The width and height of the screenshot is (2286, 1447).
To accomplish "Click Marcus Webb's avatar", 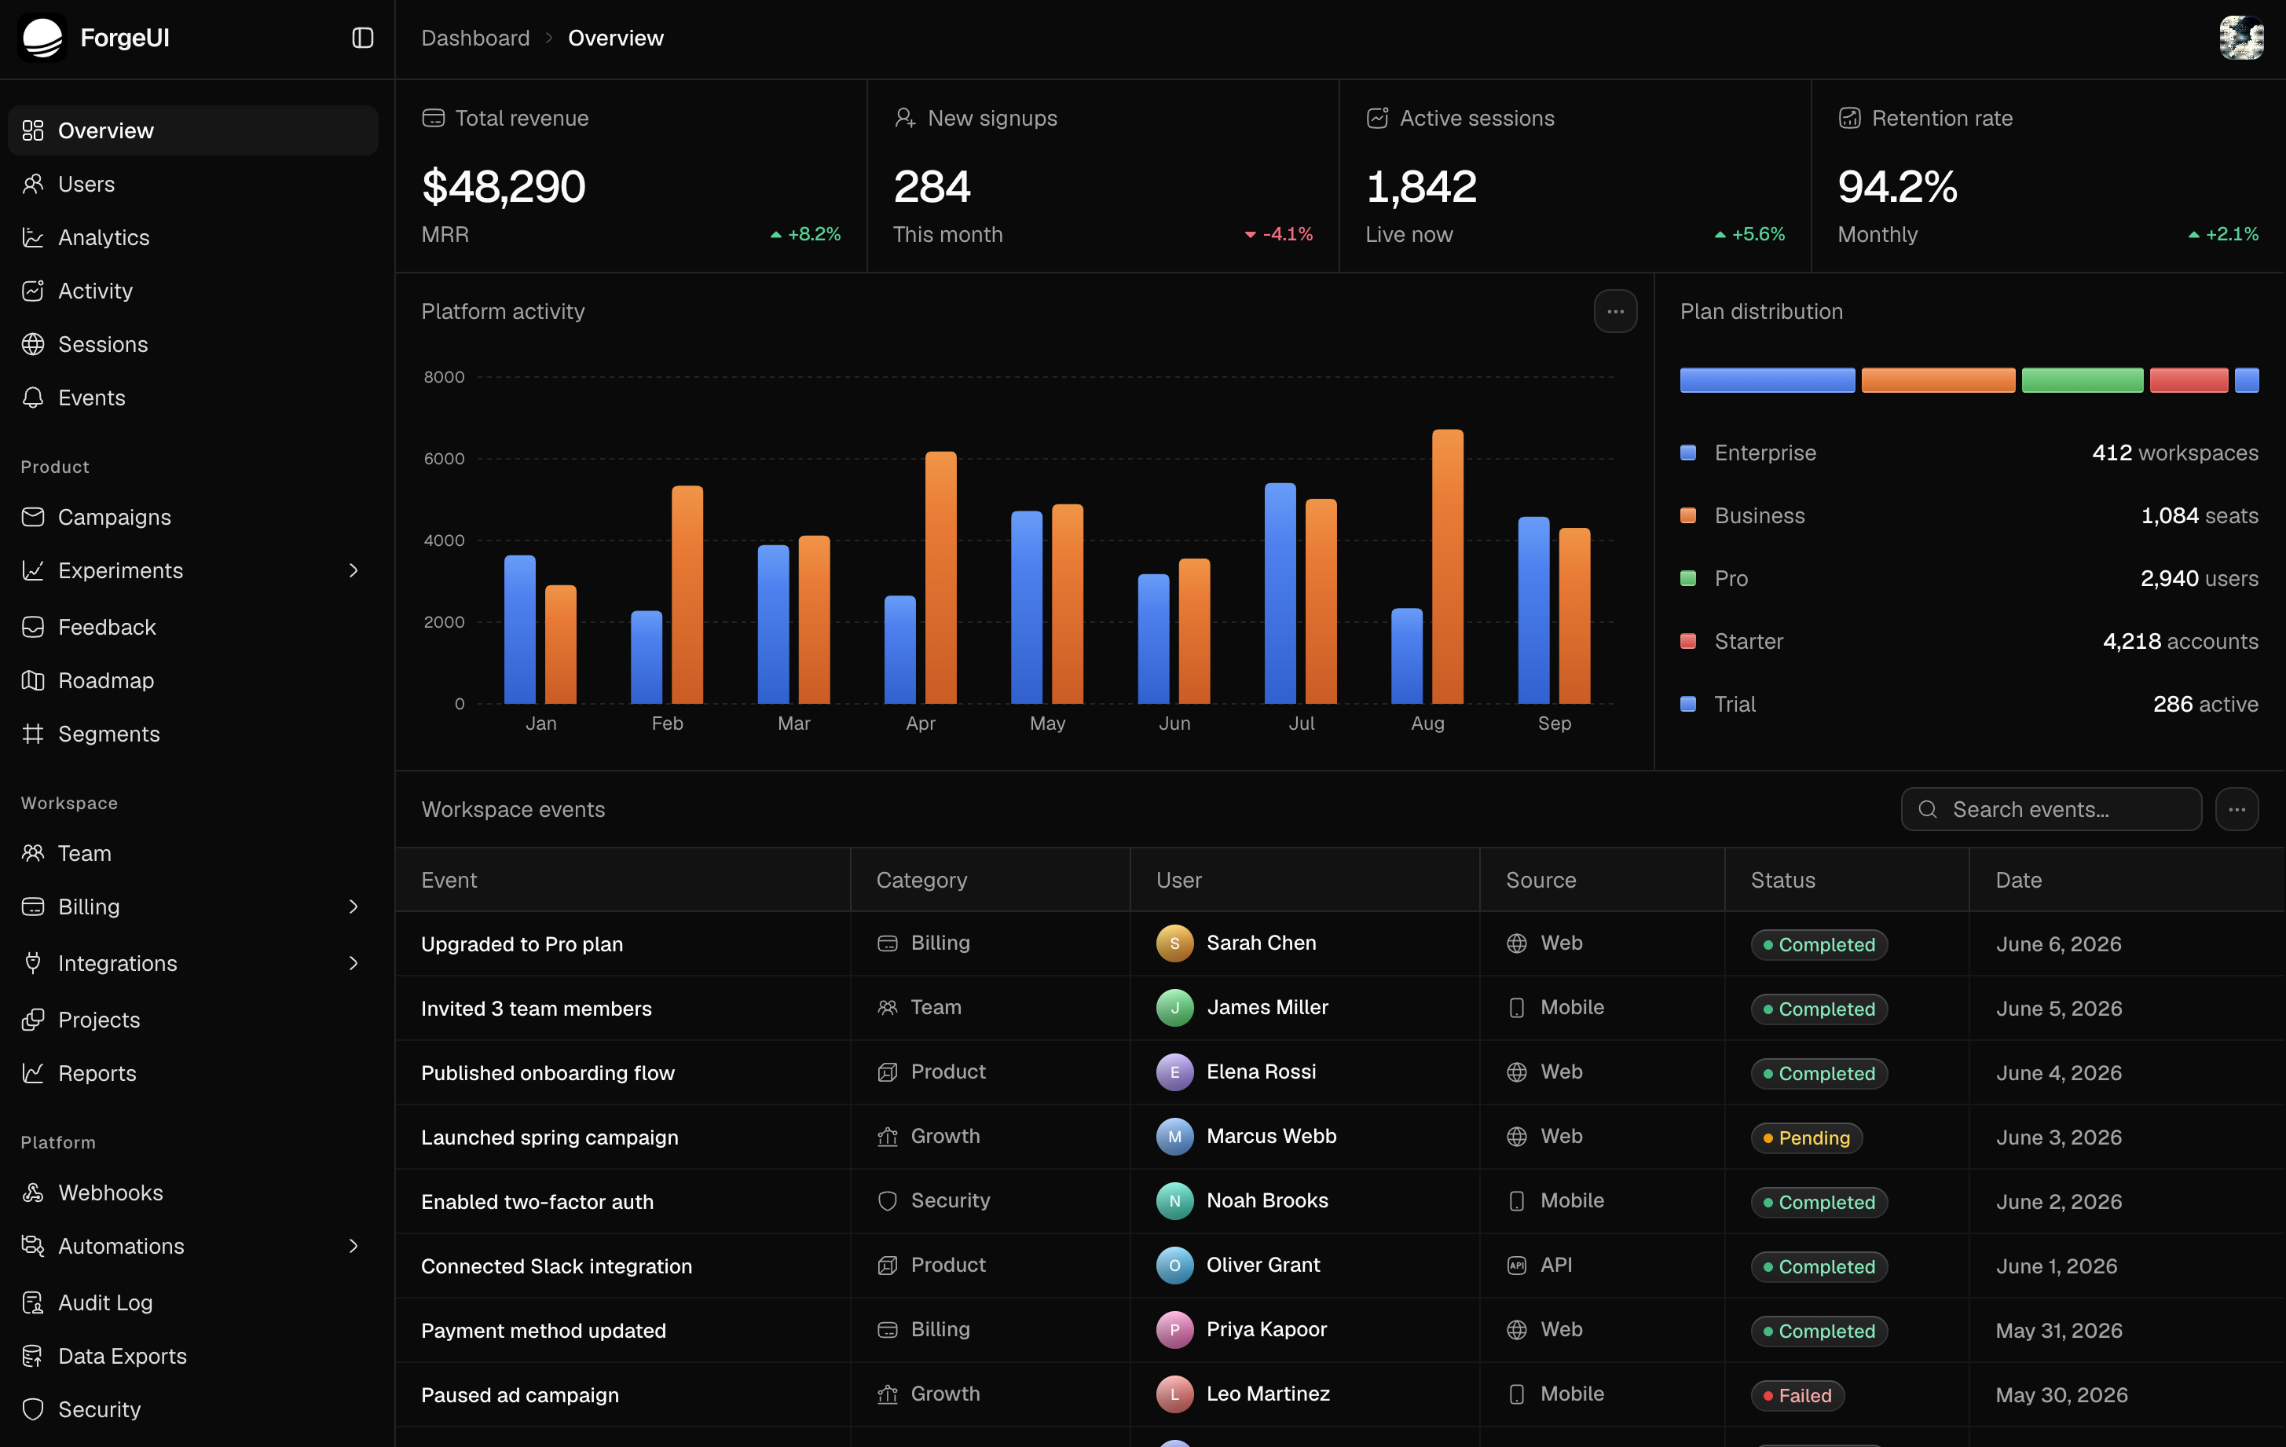I will [1174, 1137].
